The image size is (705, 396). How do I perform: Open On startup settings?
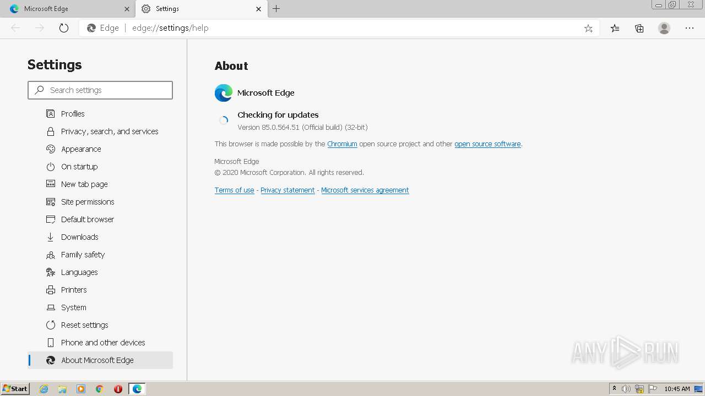(100, 167)
